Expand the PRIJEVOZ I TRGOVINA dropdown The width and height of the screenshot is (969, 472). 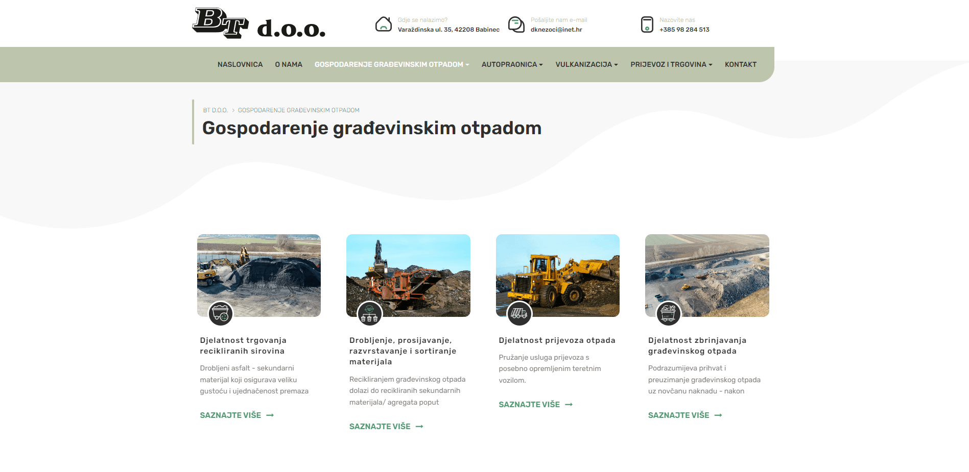coord(671,64)
